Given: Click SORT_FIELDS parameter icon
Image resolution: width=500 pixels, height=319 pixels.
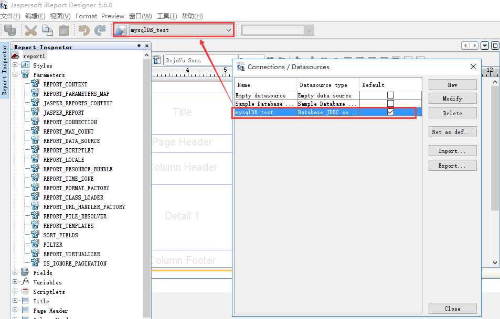Looking at the screenshot, I should coord(35,235).
